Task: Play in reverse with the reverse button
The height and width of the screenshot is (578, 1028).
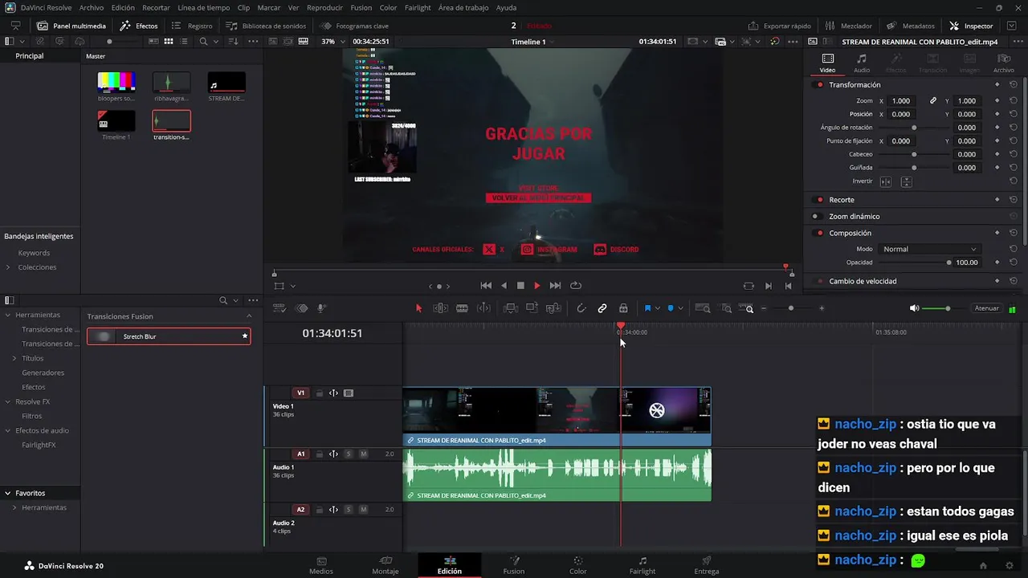Action: click(504, 286)
